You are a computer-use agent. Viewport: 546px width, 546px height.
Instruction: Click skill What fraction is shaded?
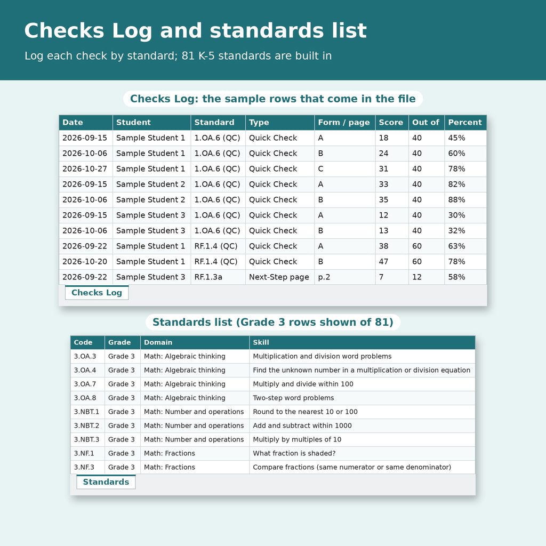click(362, 453)
